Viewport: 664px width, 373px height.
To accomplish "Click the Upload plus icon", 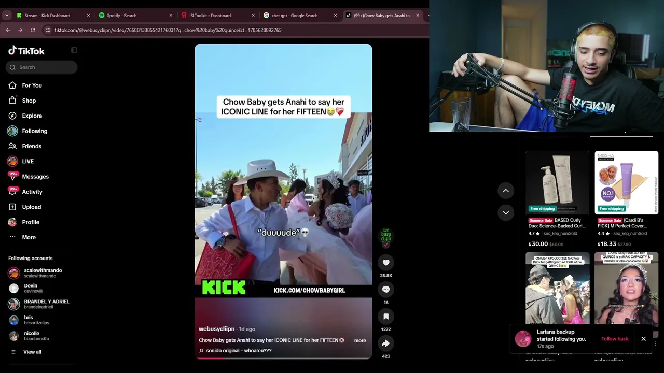I will [x=12, y=207].
